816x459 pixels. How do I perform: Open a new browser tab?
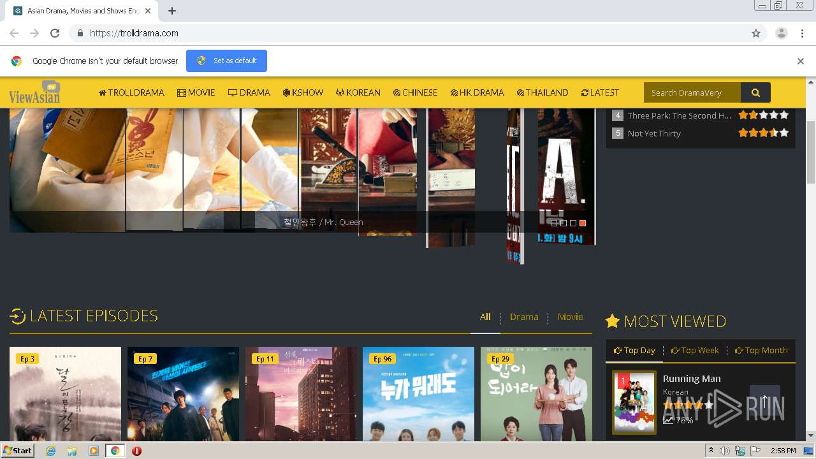pyautogui.click(x=172, y=11)
